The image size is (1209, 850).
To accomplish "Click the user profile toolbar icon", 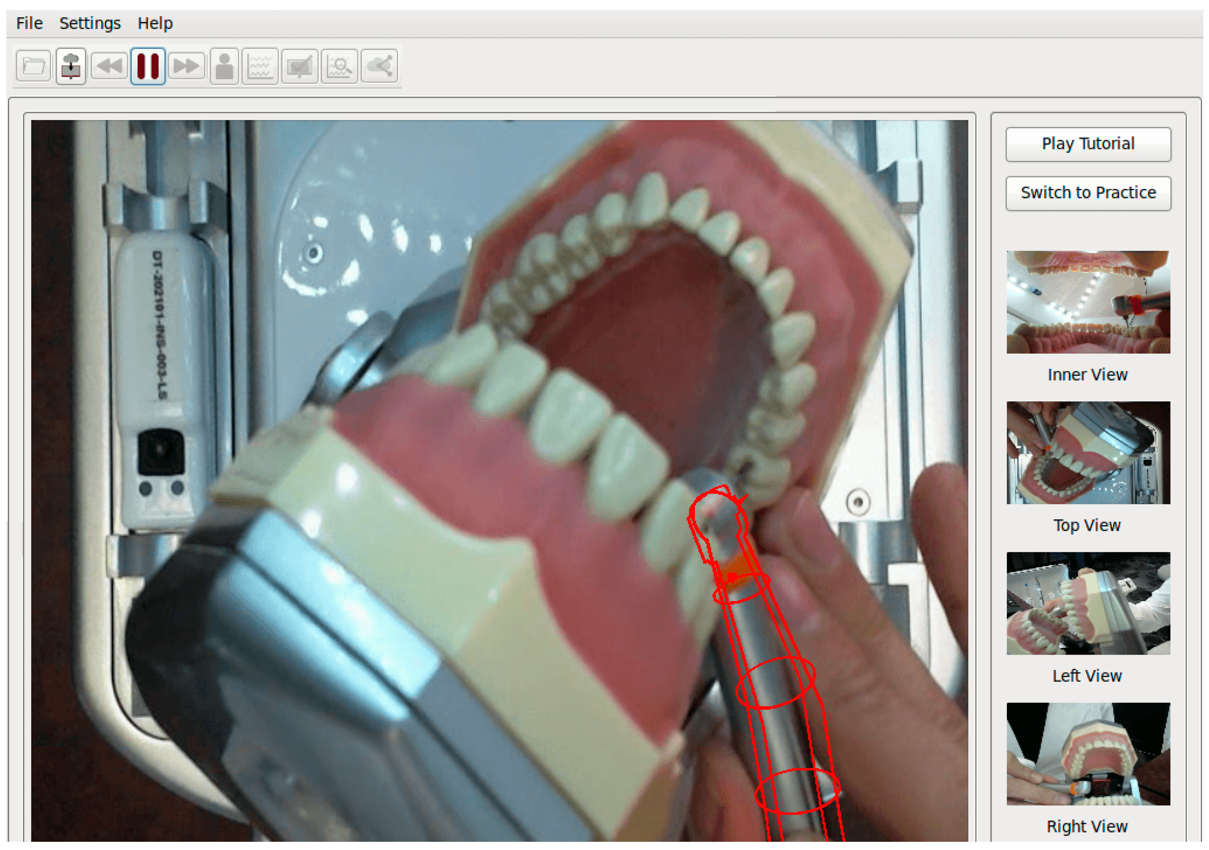I will click(224, 66).
